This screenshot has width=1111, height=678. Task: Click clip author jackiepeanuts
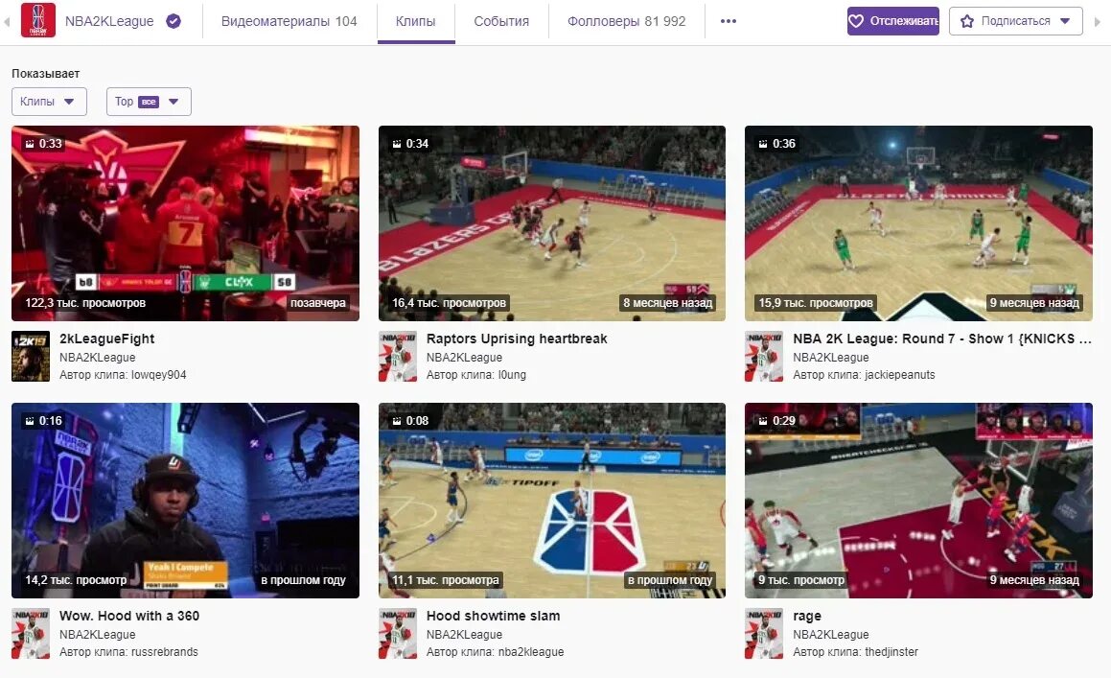click(x=900, y=374)
